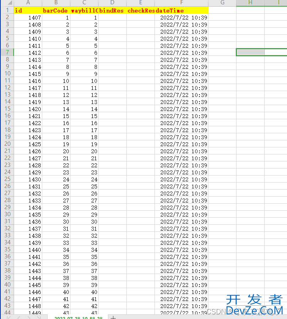Select the id cell 1410
Screen dimensions: 287x319
[28, 39]
